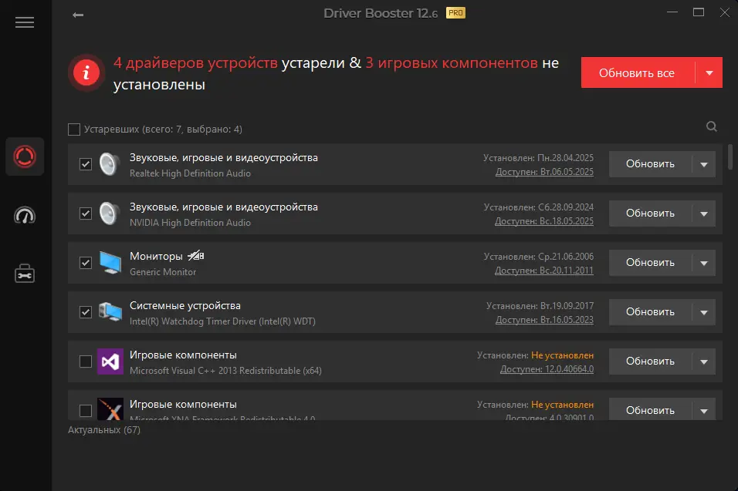Uncheck the NVIDIA High Definition Audio checkbox

(85, 214)
